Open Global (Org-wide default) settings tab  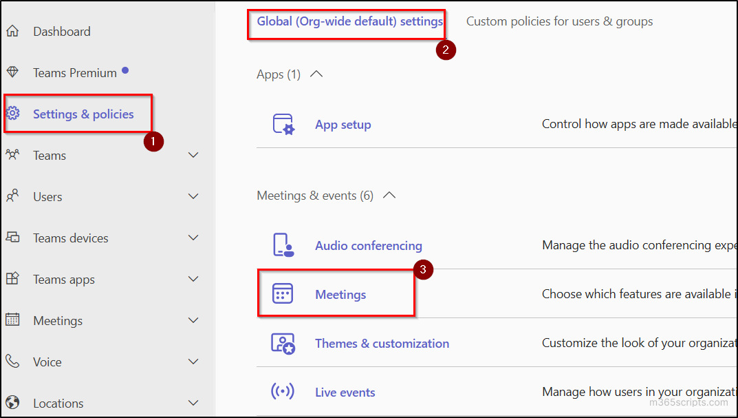click(x=346, y=21)
